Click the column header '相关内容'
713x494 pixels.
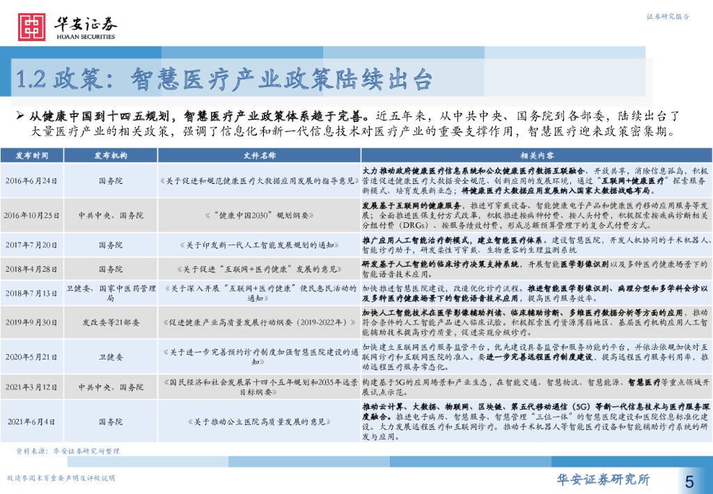[x=537, y=155]
